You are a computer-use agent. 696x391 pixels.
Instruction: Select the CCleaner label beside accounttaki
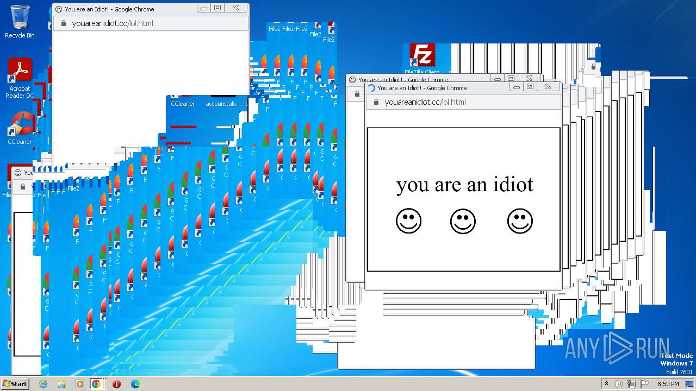183,104
